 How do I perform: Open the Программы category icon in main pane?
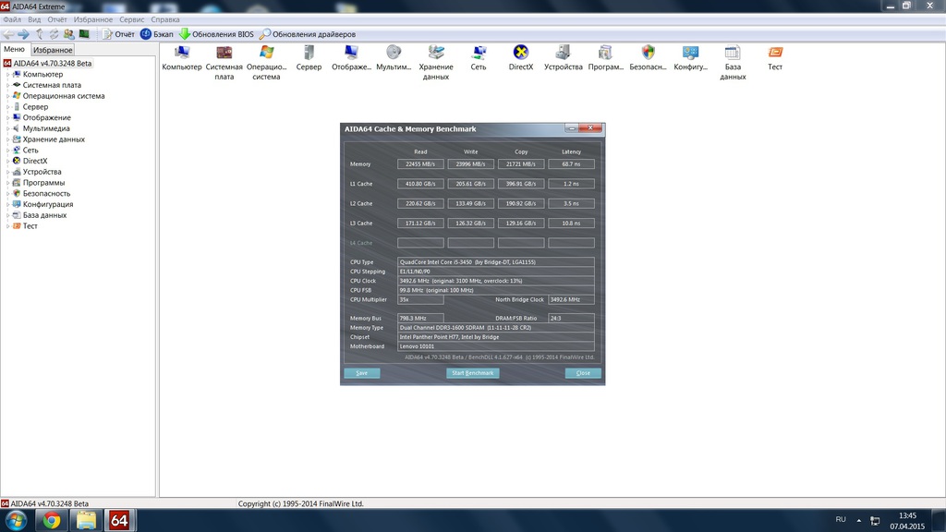point(606,58)
